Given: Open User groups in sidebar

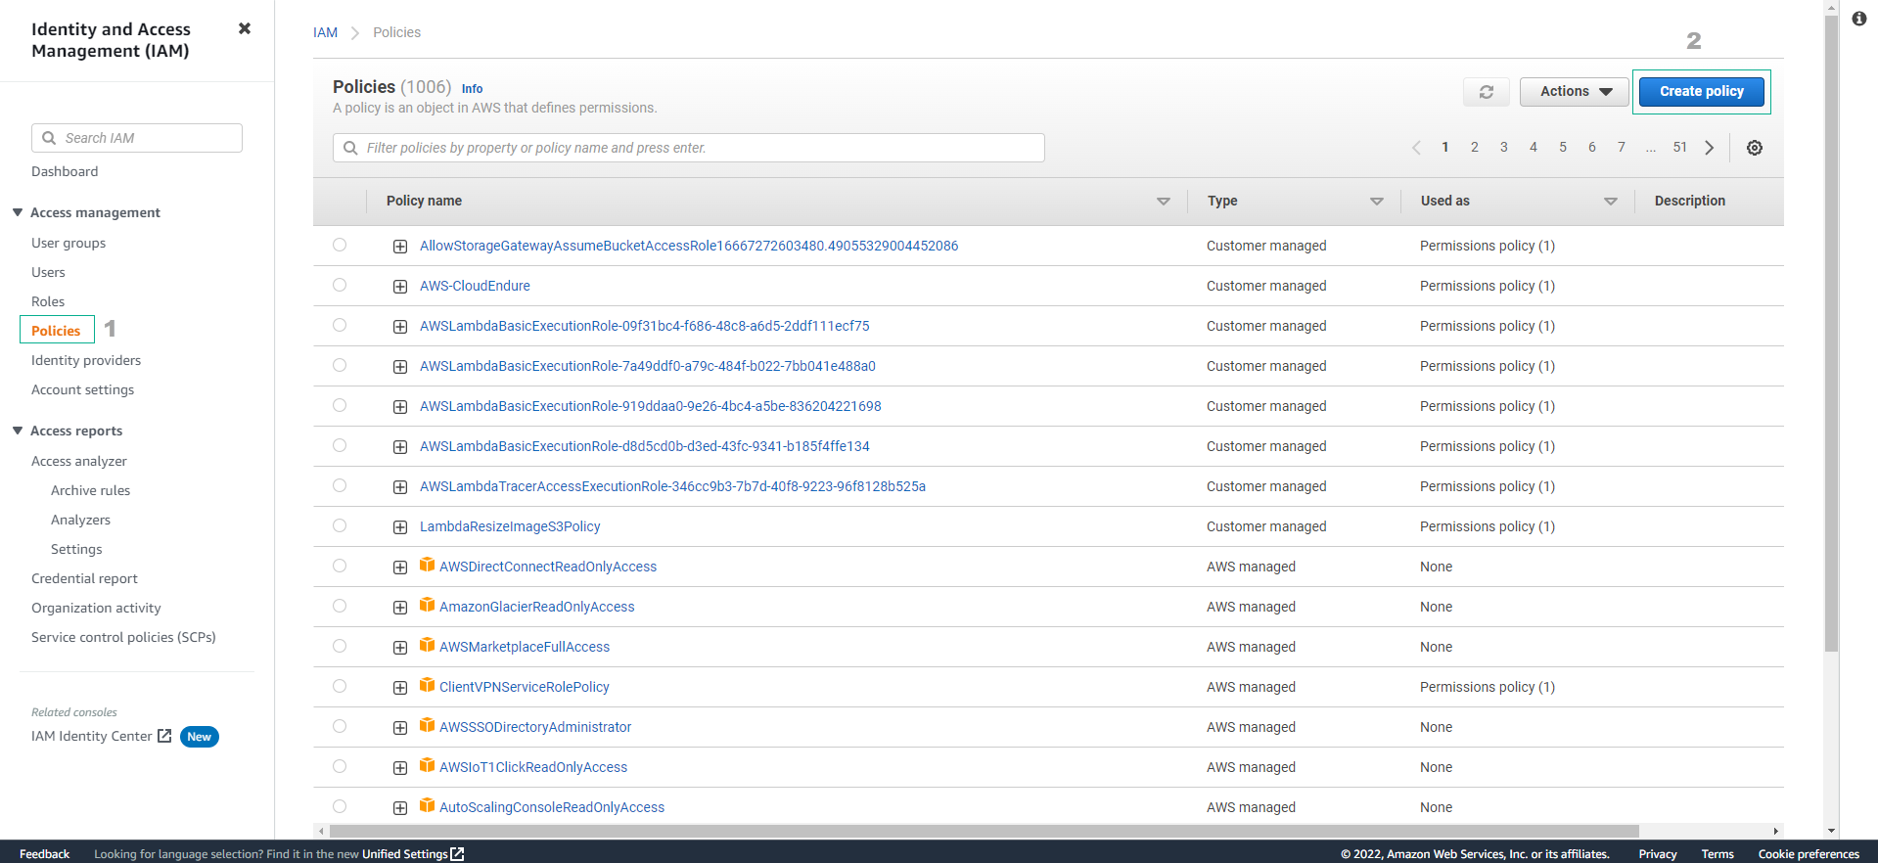Looking at the screenshot, I should coord(69,243).
